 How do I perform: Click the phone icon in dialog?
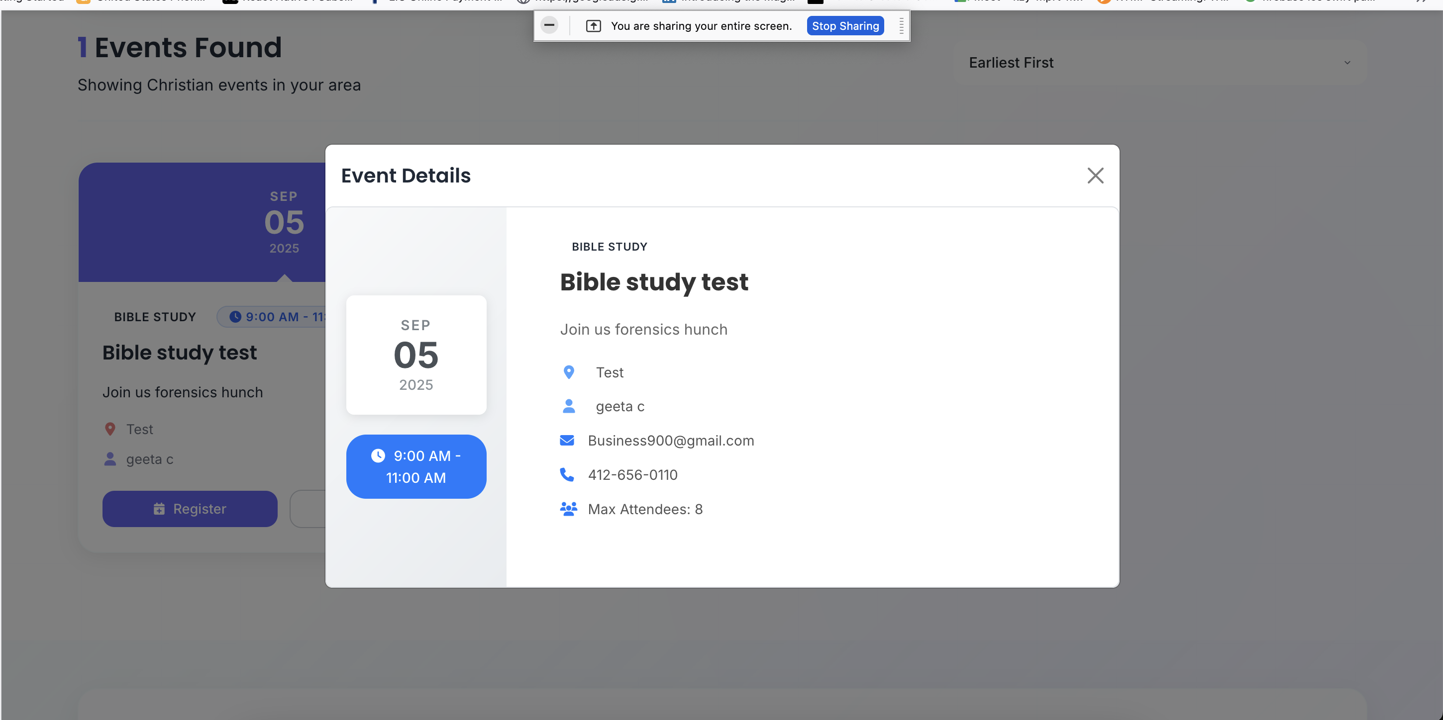point(567,475)
